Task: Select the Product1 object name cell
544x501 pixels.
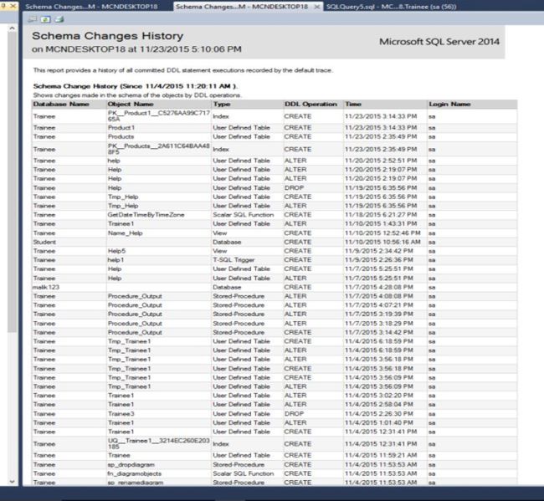Action: point(121,128)
